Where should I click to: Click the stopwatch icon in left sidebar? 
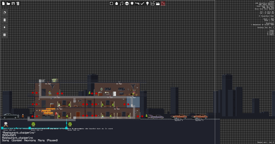point(5,13)
